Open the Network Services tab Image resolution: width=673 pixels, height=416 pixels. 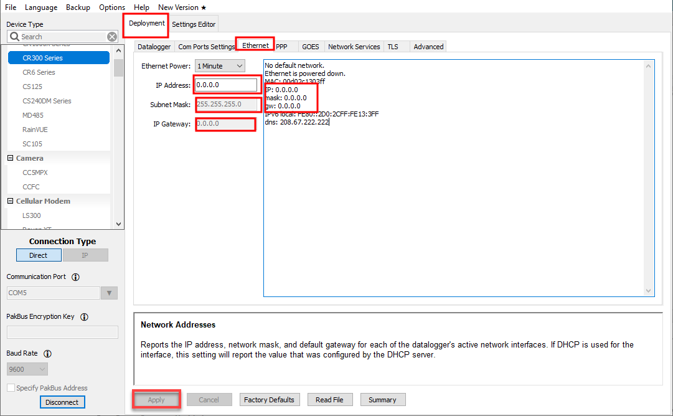coord(354,47)
